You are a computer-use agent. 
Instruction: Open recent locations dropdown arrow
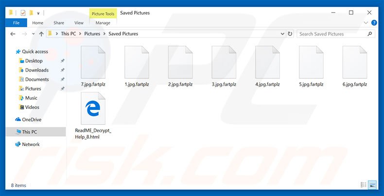pyautogui.click(x=34, y=35)
